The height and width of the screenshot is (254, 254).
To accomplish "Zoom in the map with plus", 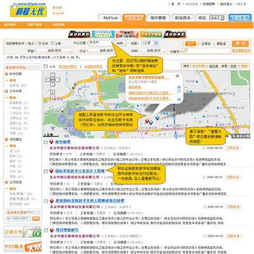I will (53, 91).
